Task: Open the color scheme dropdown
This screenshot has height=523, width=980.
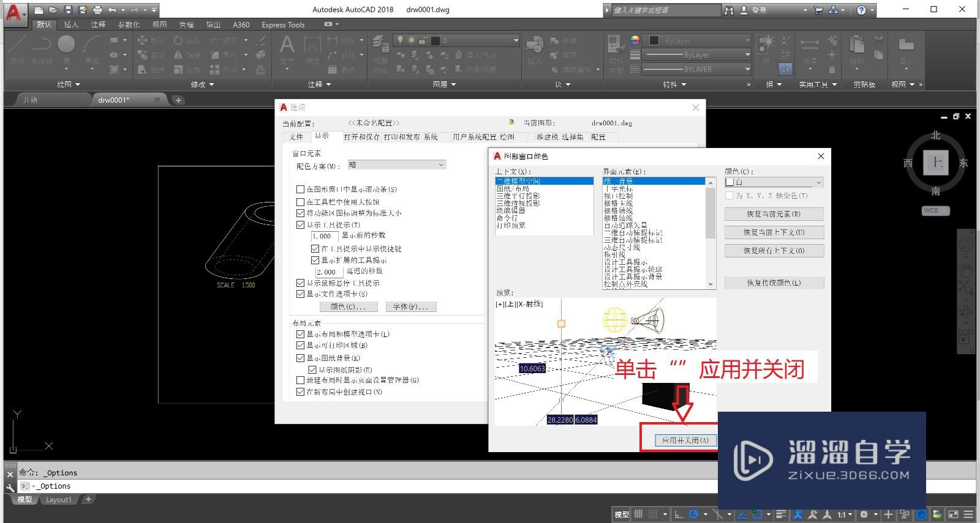Action: point(397,165)
